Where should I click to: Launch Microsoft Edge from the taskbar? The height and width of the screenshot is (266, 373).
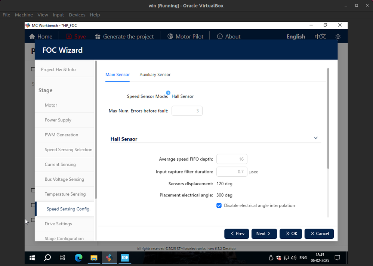78,258
